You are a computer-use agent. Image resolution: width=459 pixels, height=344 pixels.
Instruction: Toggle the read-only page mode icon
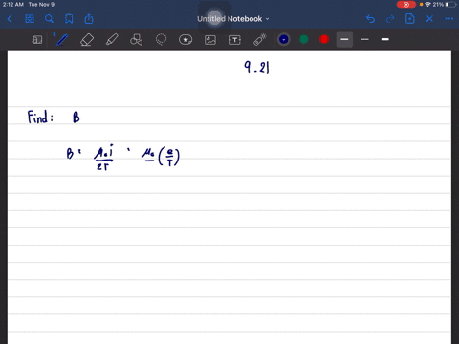[37, 40]
